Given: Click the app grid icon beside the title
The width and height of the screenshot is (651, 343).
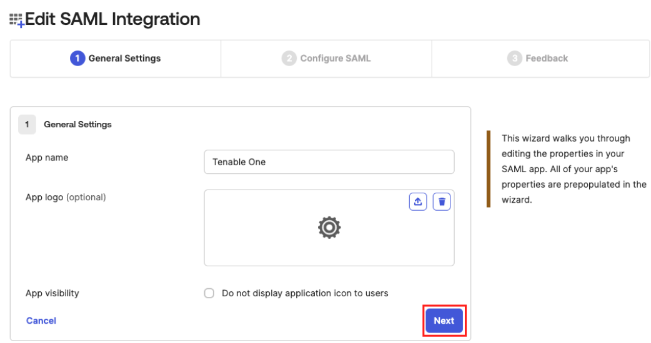Looking at the screenshot, I should pos(17,20).
